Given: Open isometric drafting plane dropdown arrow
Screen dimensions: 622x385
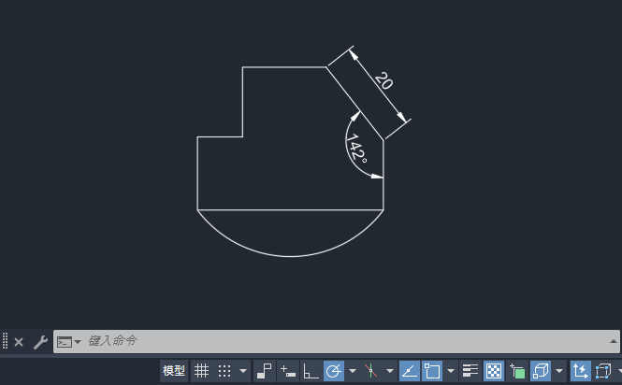Looking at the screenshot, I should [390, 371].
